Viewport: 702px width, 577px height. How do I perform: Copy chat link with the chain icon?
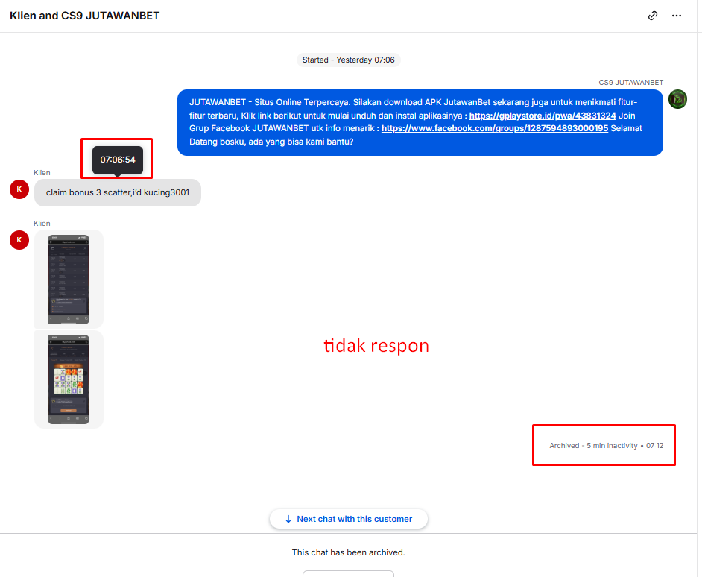pos(653,16)
